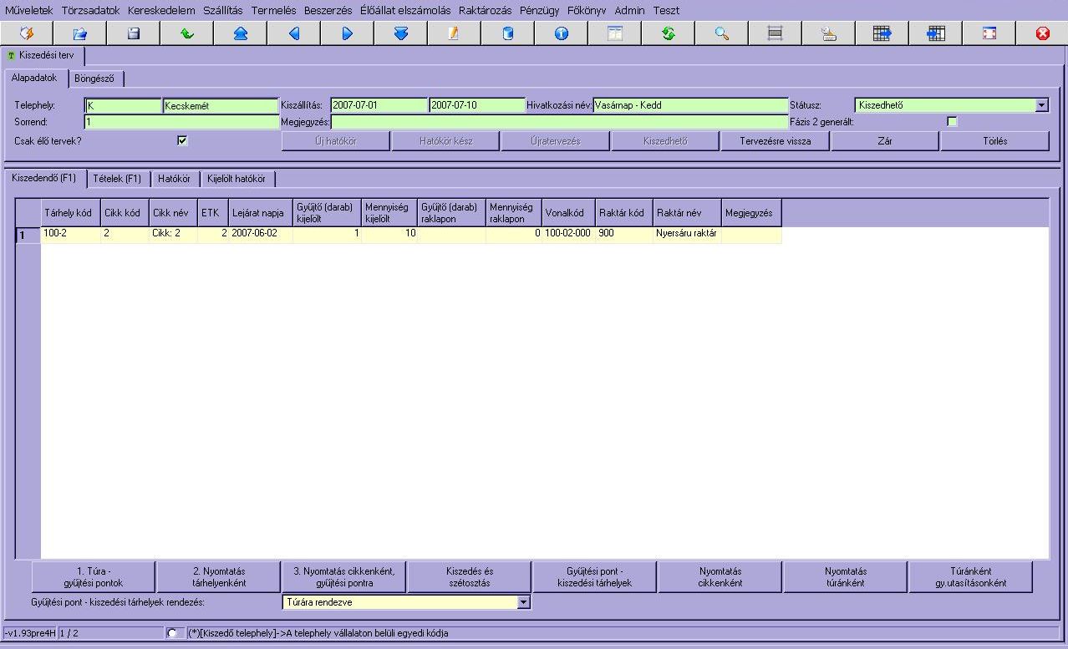Screen dimensions: 1068x649
Task: Click the green undo arrow icon
Action: click(x=186, y=33)
